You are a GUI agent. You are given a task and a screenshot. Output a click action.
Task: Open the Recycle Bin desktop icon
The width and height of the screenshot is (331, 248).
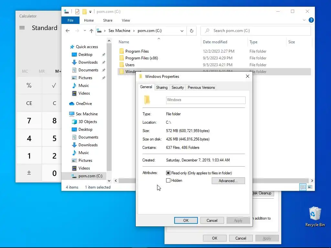tap(315, 217)
